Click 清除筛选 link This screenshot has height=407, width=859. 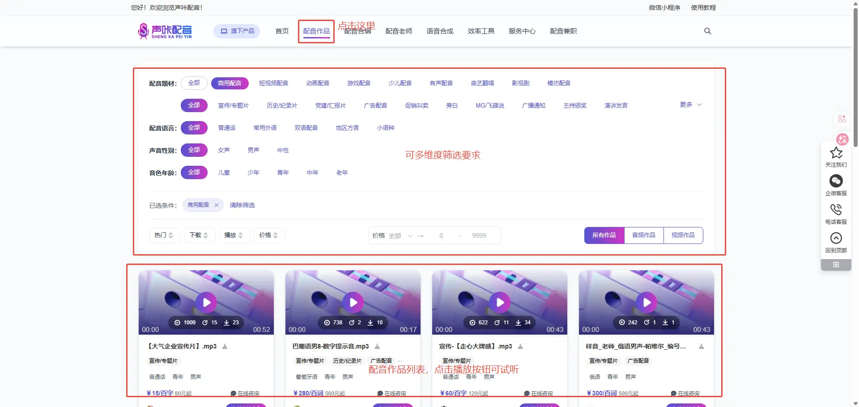[x=242, y=205]
